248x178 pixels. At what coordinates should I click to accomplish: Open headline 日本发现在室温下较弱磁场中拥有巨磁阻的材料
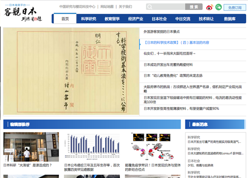click(x=193, y=100)
